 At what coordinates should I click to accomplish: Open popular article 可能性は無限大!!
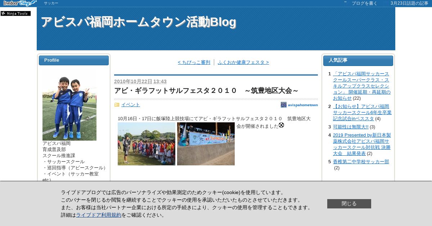(351, 127)
